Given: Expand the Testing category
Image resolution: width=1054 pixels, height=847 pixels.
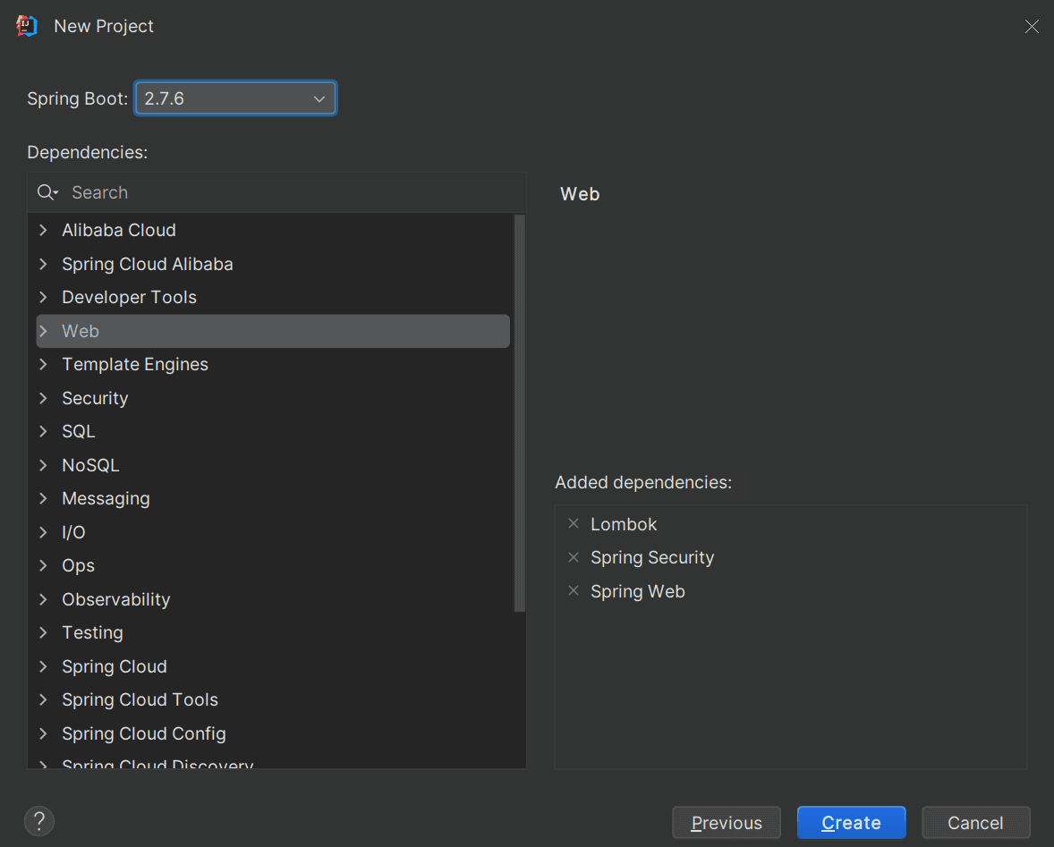Looking at the screenshot, I should pos(44,632).
